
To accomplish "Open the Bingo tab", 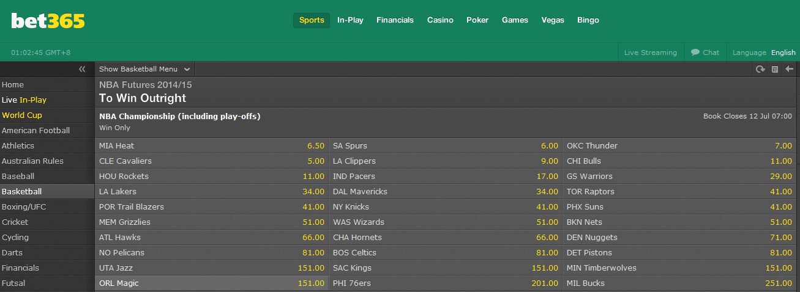I will point(588,20).
